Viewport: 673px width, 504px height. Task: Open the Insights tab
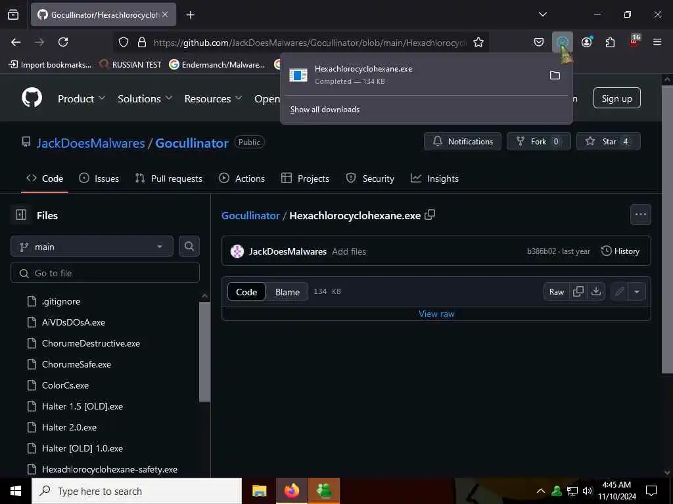[434, 178]
